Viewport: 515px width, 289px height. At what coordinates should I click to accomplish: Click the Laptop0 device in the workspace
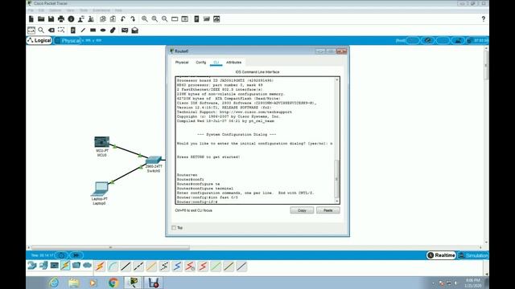(x=100, y=189)
